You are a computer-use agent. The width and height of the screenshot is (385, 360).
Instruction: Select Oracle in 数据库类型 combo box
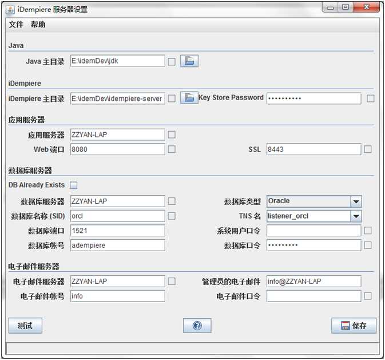(x=314, y=201)
